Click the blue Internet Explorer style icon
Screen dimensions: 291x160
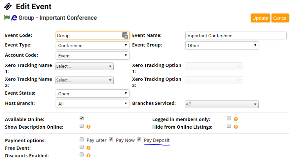tap(14, 18)
